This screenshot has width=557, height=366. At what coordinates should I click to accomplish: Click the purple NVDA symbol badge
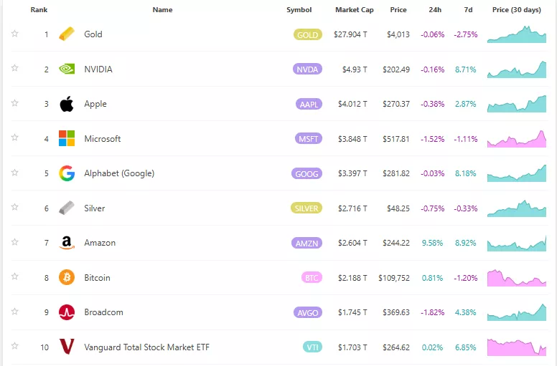pyautogui.click(x=308, y=69)
